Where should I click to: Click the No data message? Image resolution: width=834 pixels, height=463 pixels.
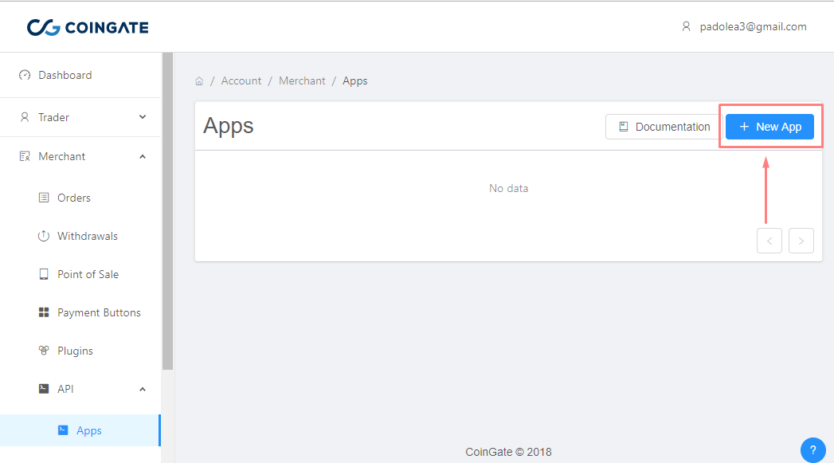tap(508, 188)
